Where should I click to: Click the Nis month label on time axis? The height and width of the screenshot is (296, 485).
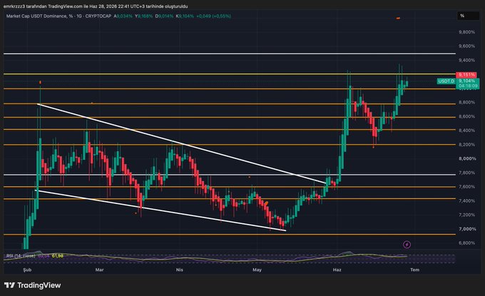point(180,270)
